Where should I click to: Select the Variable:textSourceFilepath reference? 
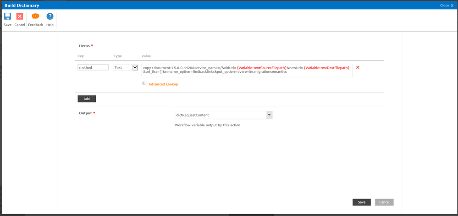click(262, 68)
